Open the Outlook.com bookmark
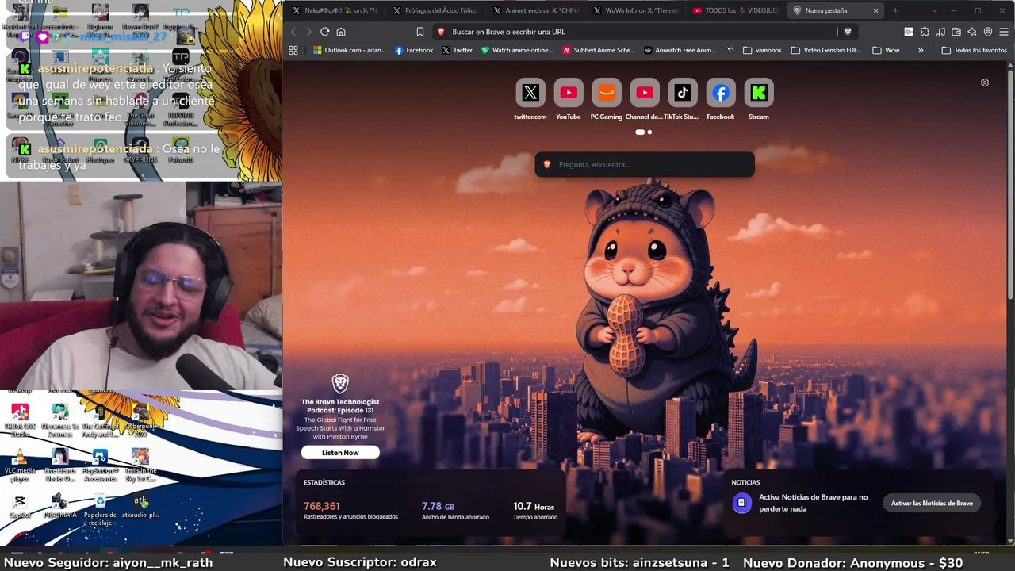The width and height of the screenshot is (1015, 571). (x=349, y=50)
